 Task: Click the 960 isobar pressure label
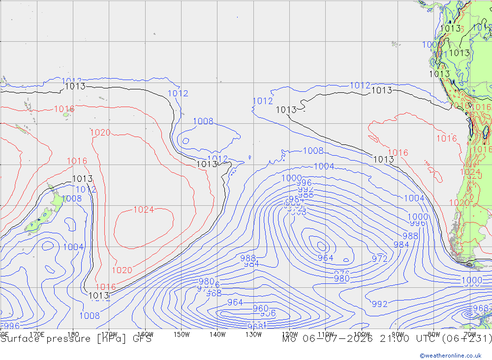[x=260, y=308]
